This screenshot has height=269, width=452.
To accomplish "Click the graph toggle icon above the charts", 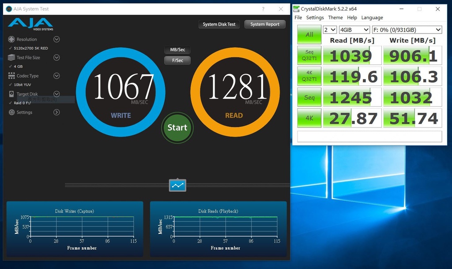I will (177, 185).
